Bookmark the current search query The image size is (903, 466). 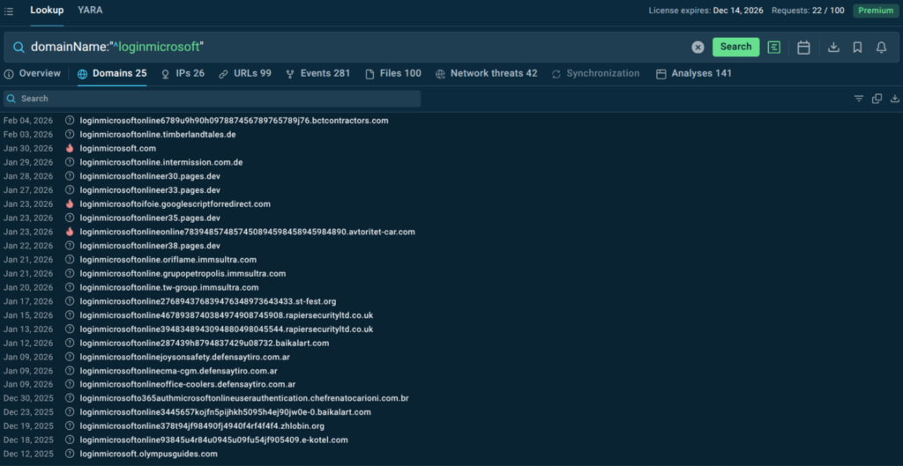[857, 48]
